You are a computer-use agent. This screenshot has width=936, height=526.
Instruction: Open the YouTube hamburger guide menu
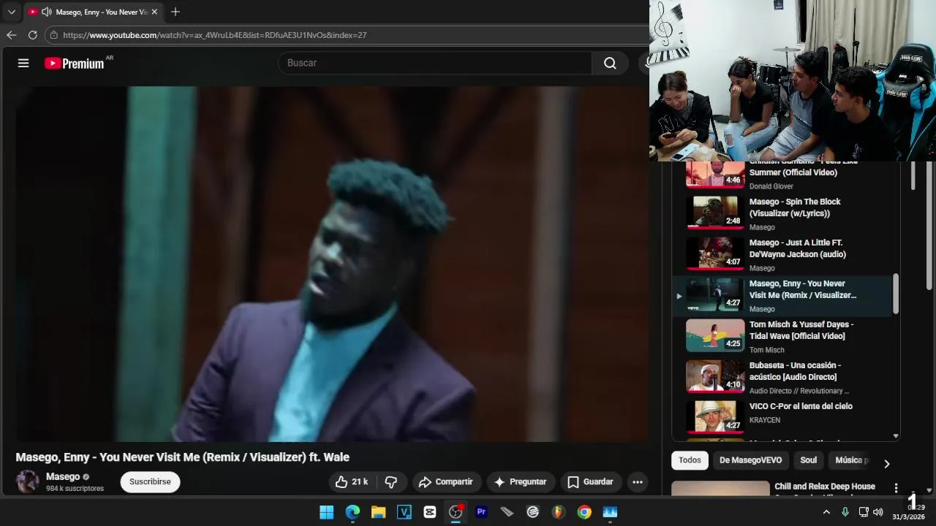[23, 63]
